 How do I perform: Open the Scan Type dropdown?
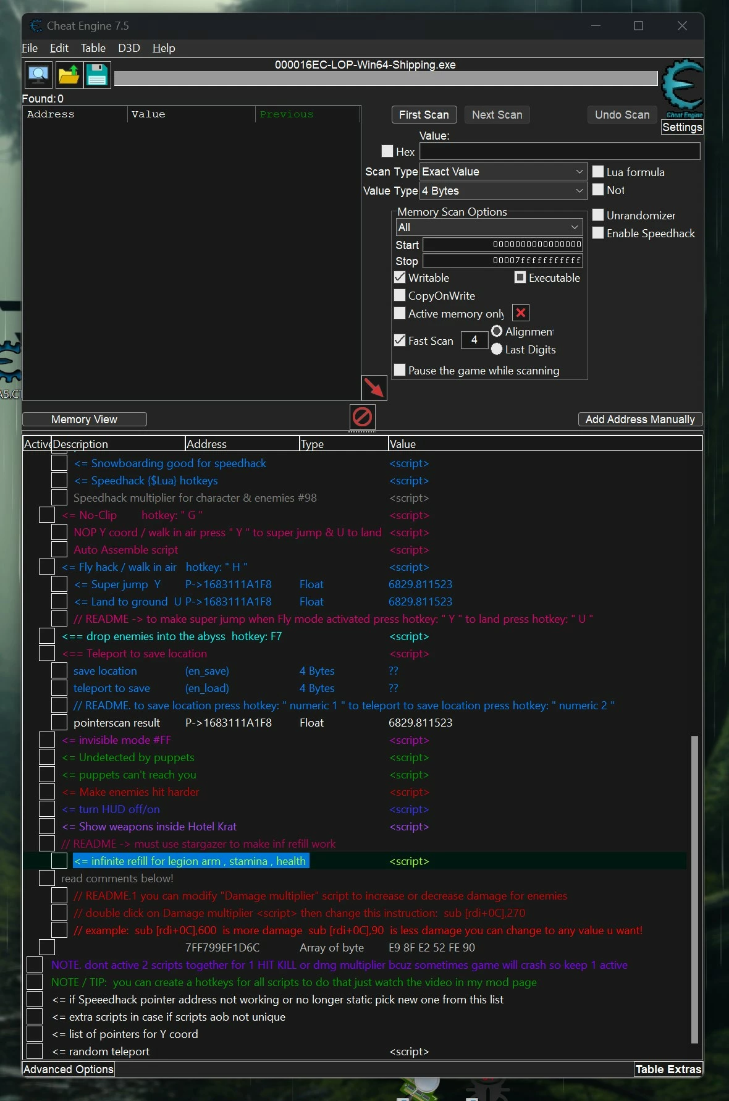point(503,171)
